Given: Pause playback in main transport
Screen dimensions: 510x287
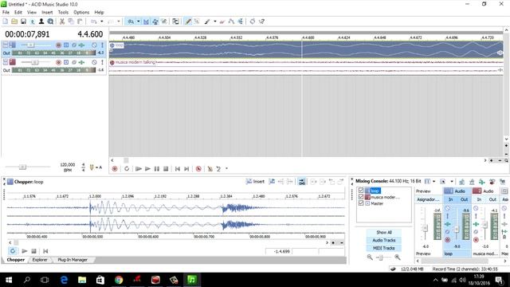Looking at the screenshot, I should click(x=157, y=168).
